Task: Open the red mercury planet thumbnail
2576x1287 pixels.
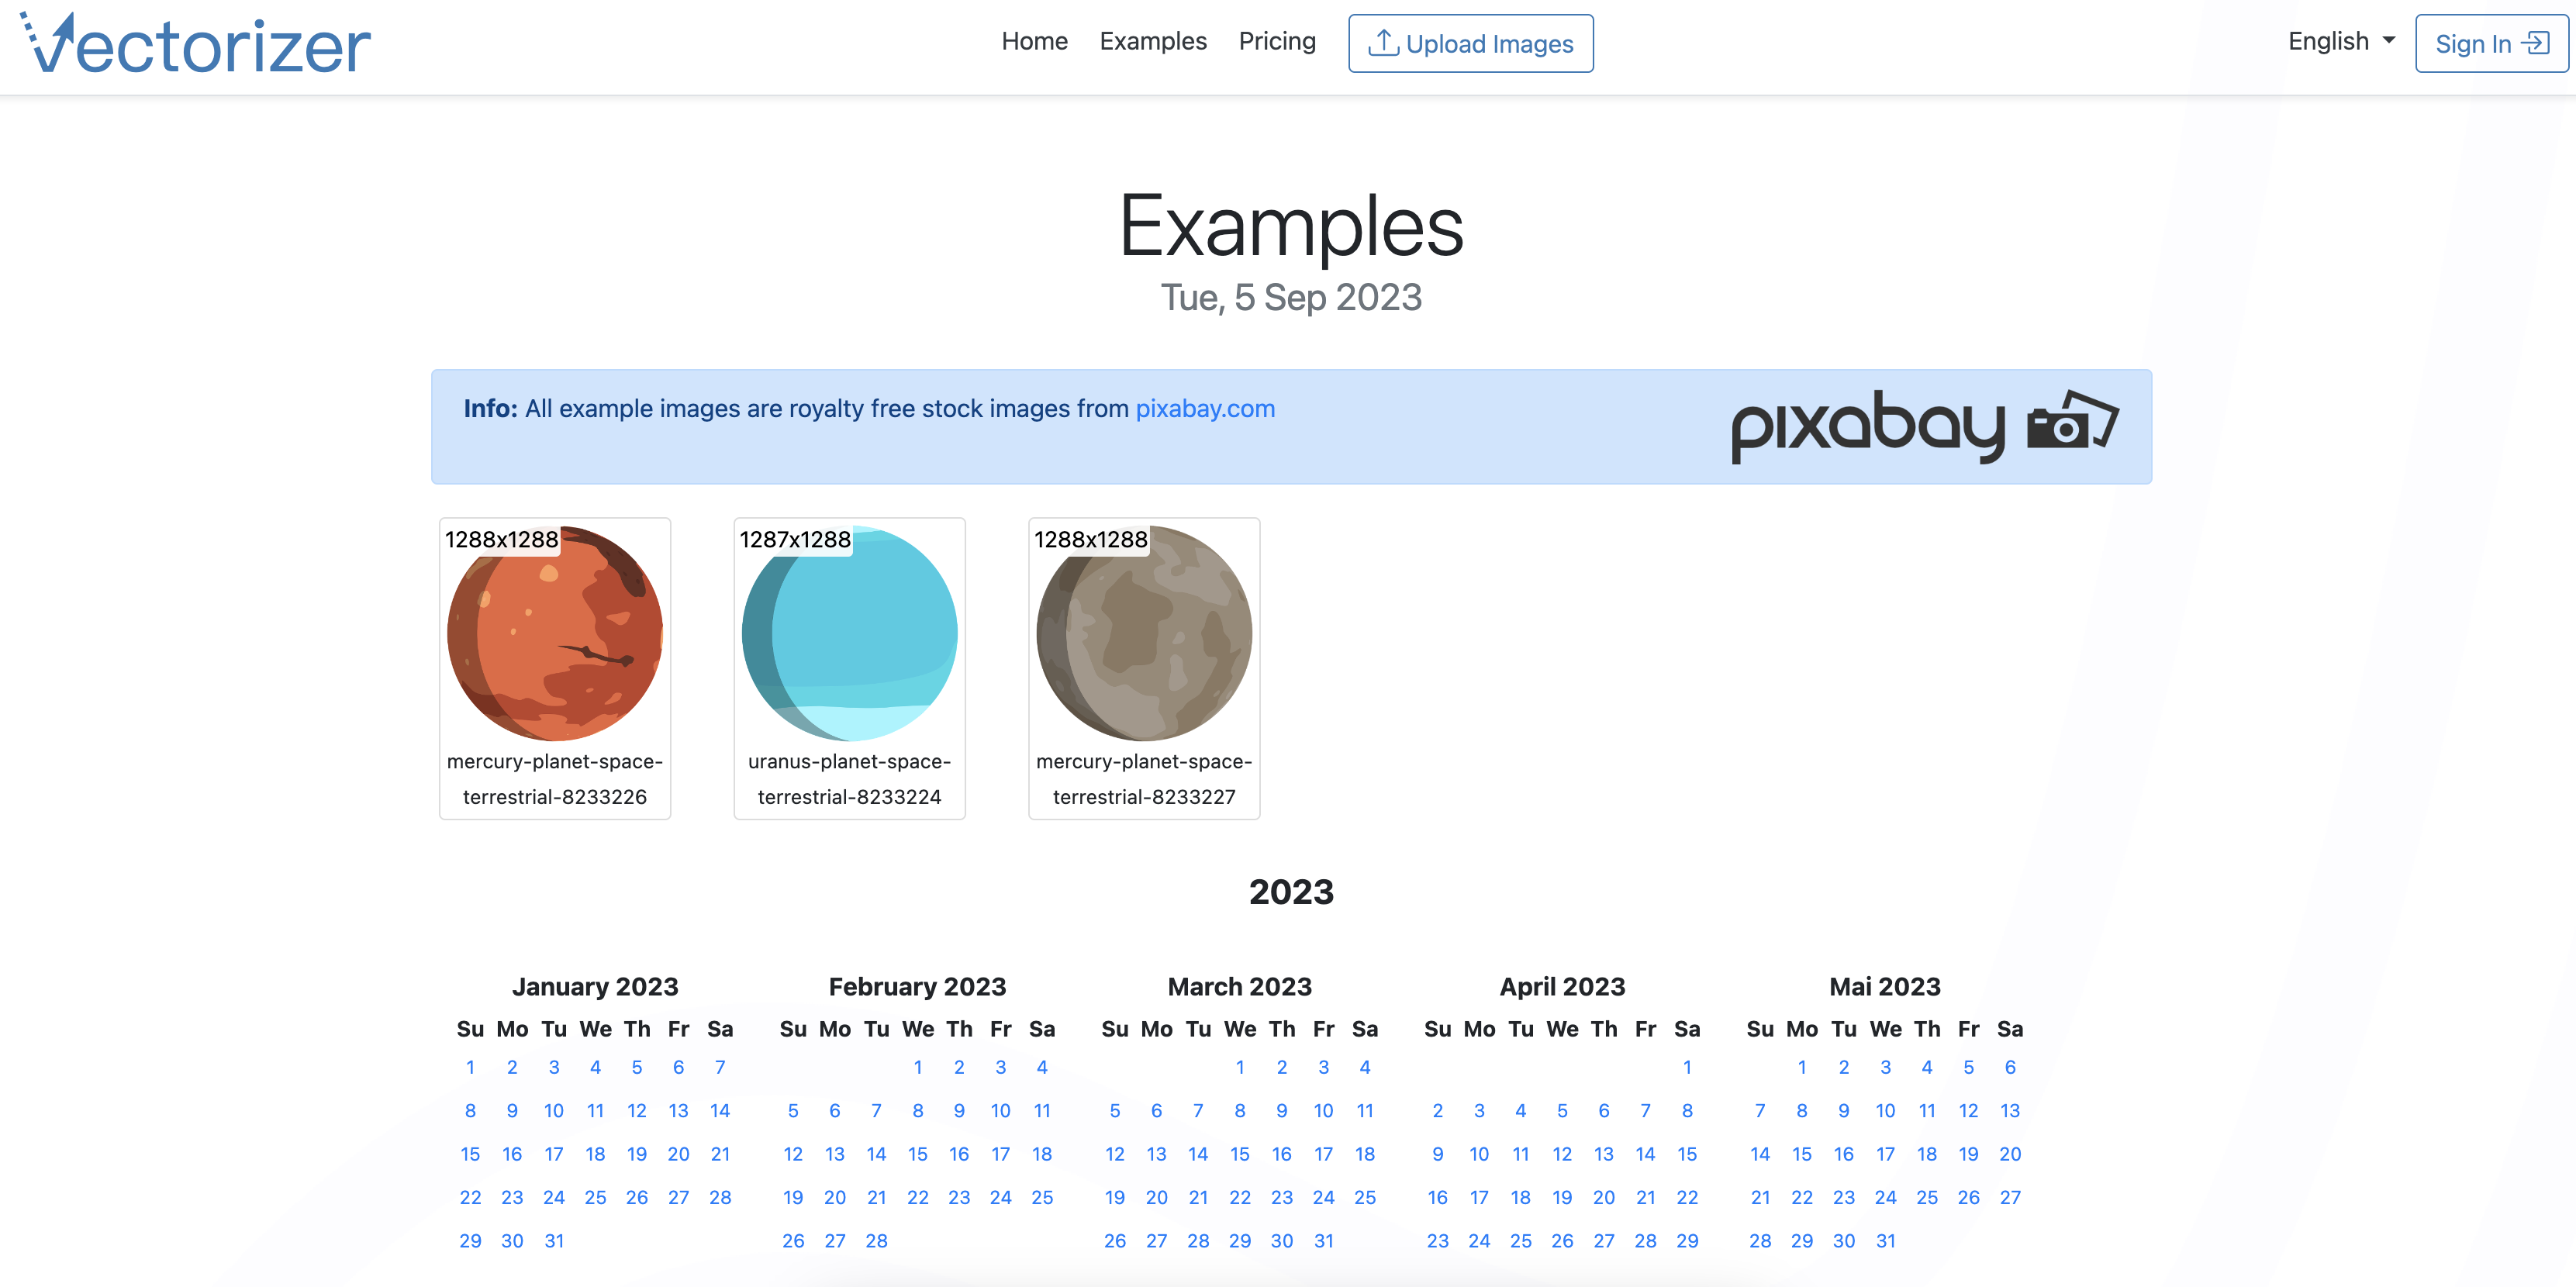Action: (x=555, y=633)
